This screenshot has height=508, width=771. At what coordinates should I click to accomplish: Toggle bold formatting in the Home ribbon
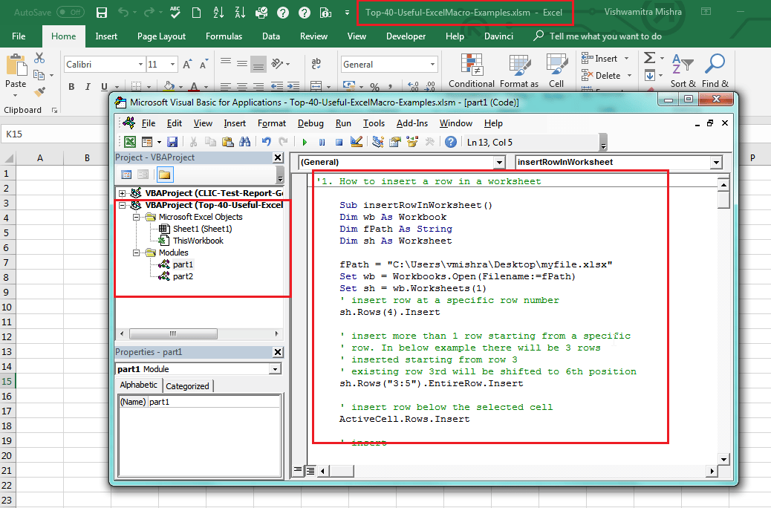(71, 87)
